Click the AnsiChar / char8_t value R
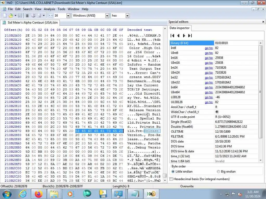The width and height of the screenshot is (266, 199). tap(216, 107)
